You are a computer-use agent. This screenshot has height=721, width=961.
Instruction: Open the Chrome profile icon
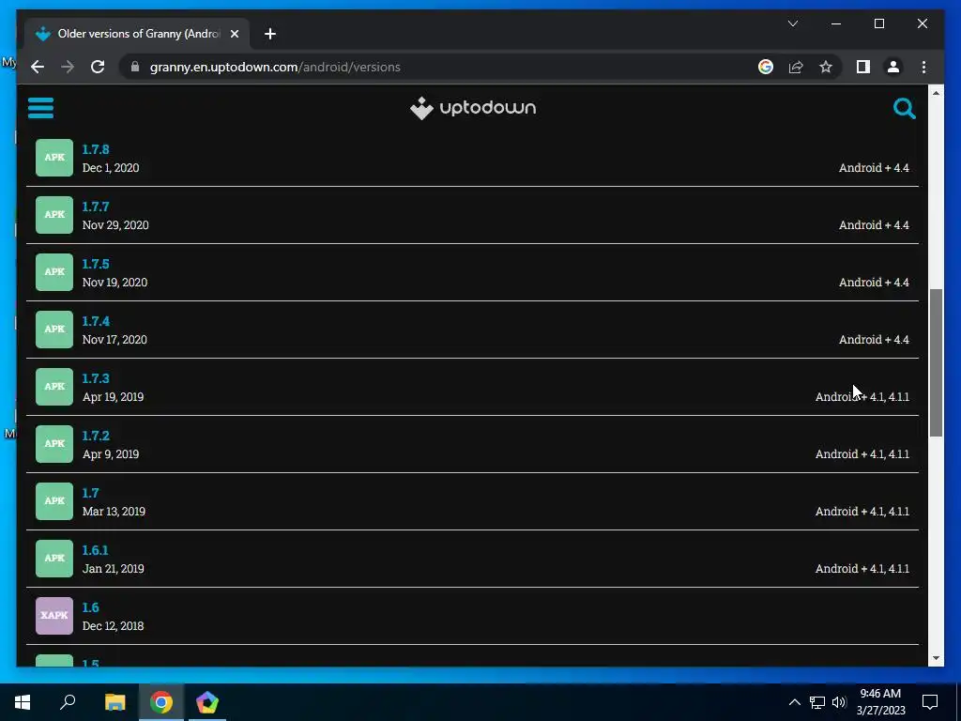point(893,67)
